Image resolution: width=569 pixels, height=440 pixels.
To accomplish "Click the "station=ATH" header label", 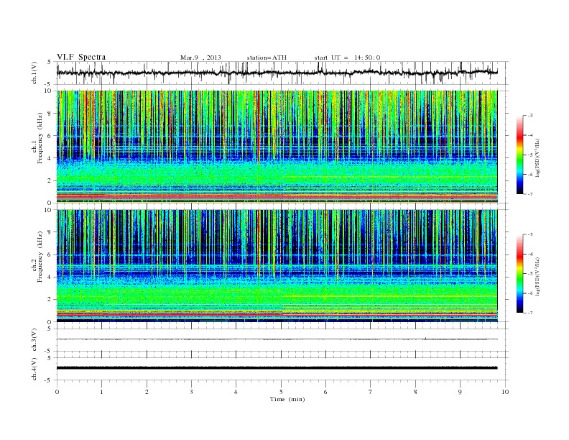I will pos(267,58).
